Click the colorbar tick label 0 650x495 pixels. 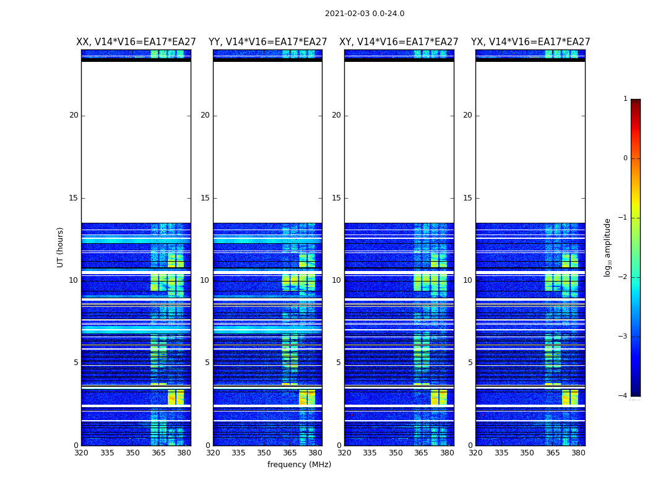point(625,158)
